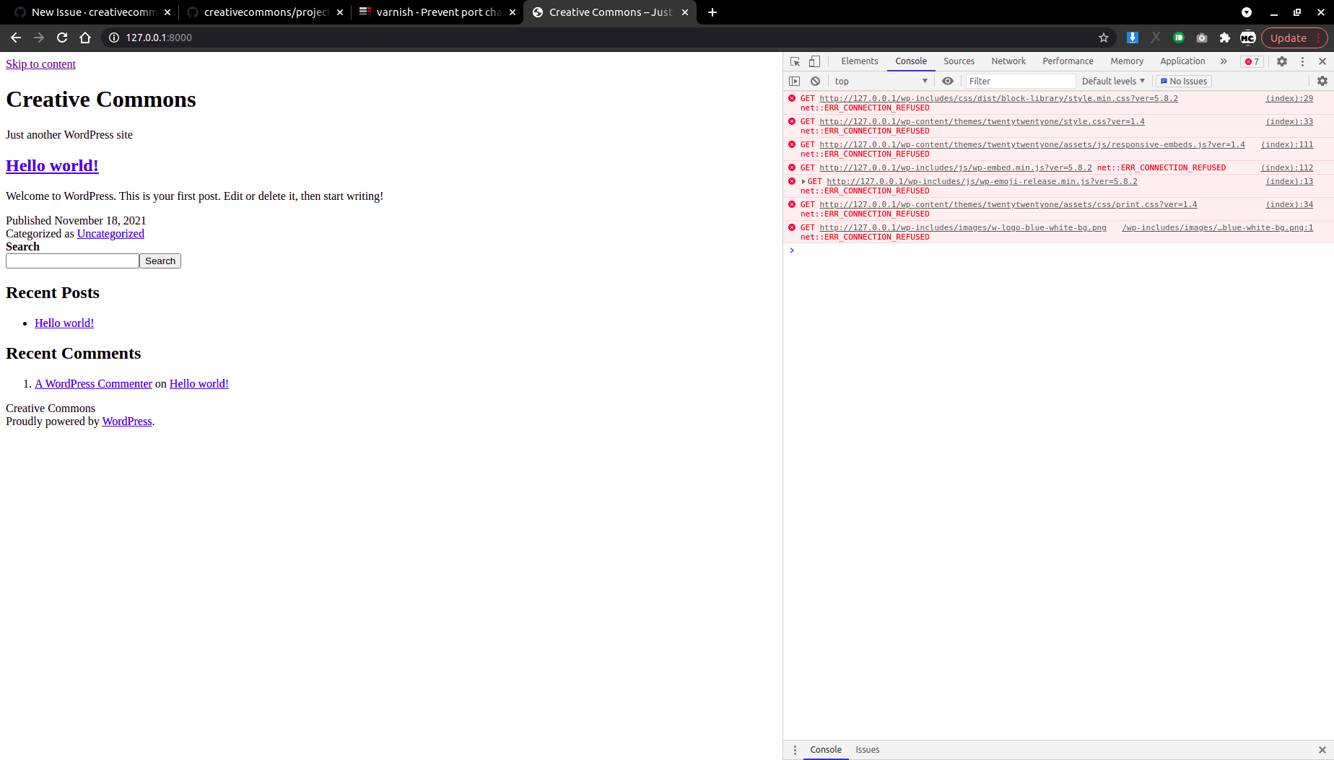Image resolution: width=1334 pixels, height=760 pixels.
Task: Open the MC profile avatar
Action: click(x=1248, y=38)
